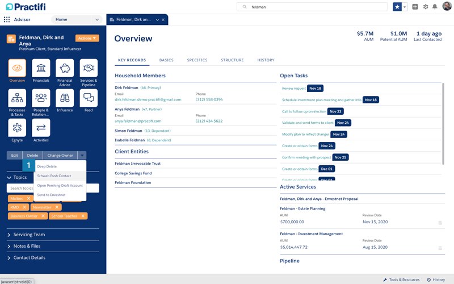Select the Financial Advice piggy bank icon
Image resolution: width=454 pixels, height=284 pixels.
64,68
